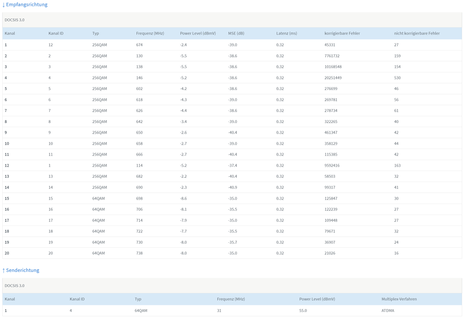Screen dimensions: 464x323
Task: Select the correctable errors value 461347
Action: [331, 133]
